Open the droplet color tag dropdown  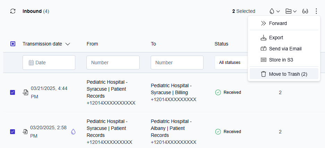[x=275, y=11]
